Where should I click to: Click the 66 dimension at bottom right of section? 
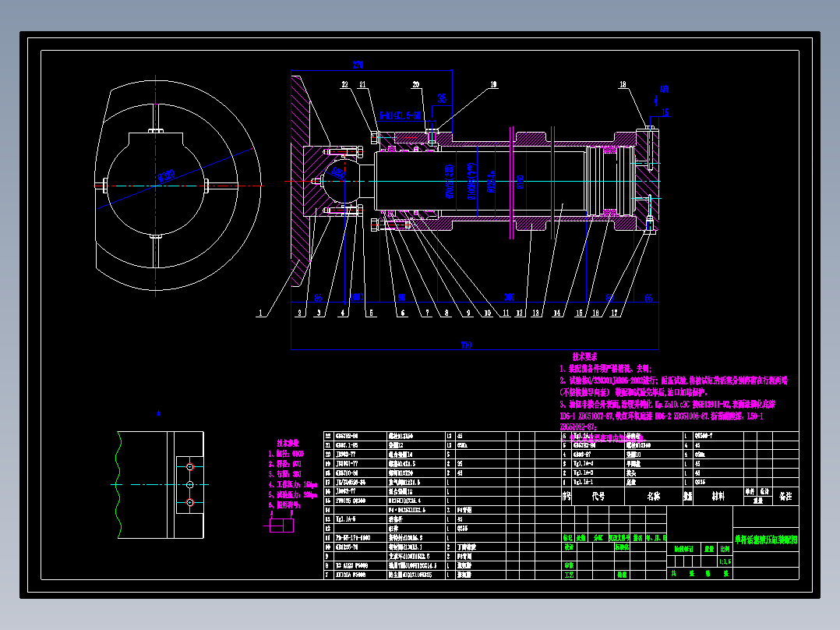[x=648, y=298]
